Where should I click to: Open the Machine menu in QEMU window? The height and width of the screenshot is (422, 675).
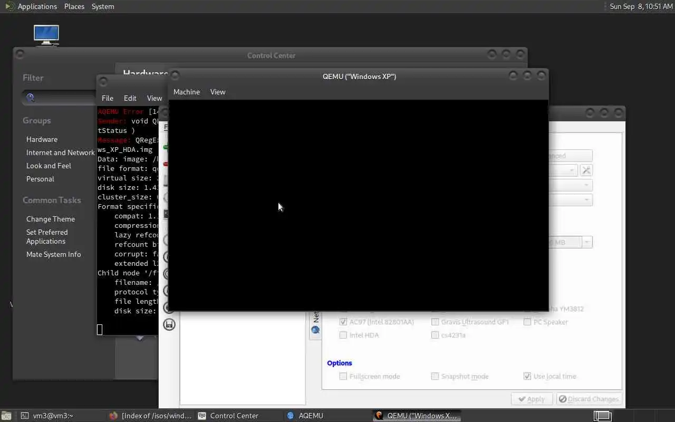tap(187, 92)
